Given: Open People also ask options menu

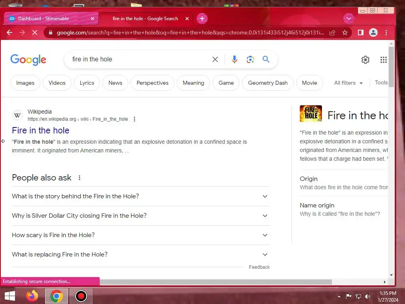Looking at the screenshot, I should [79, 178].
